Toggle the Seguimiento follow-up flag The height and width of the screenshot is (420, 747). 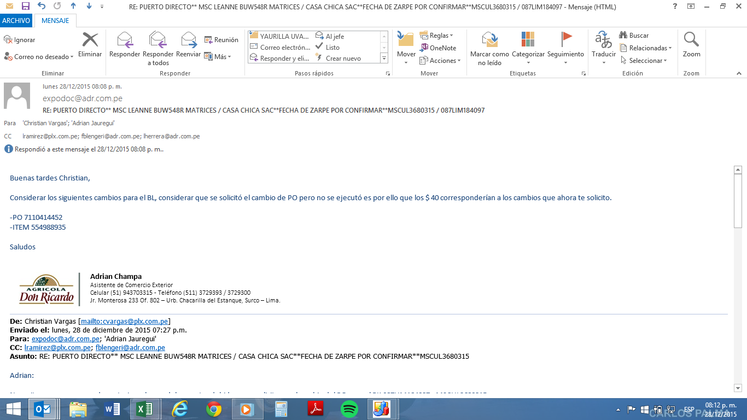(x=565, y=40)
